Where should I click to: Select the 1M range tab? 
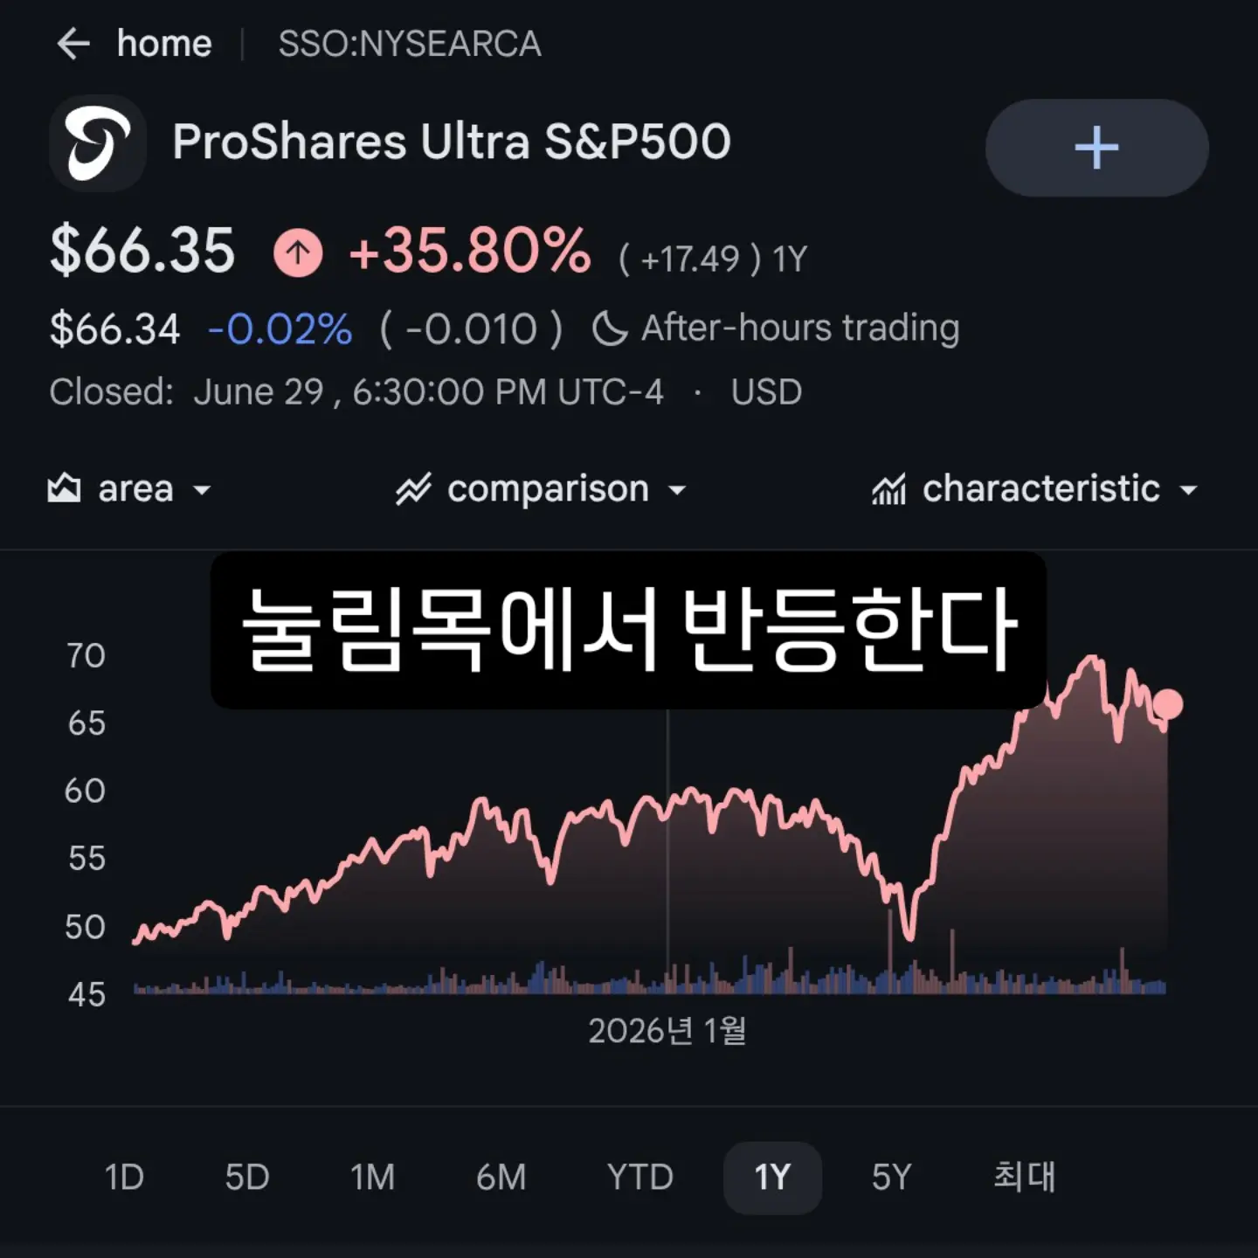[372, 1177]
